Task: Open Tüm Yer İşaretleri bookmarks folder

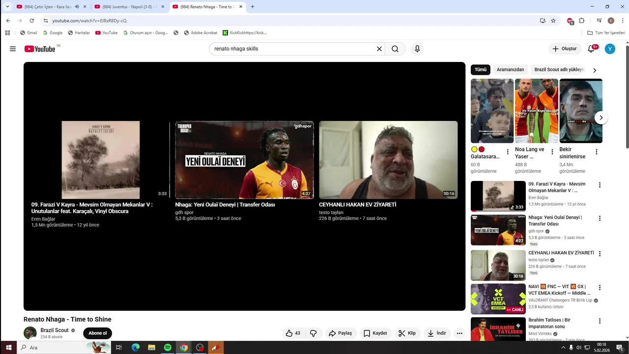Action: 606,32
